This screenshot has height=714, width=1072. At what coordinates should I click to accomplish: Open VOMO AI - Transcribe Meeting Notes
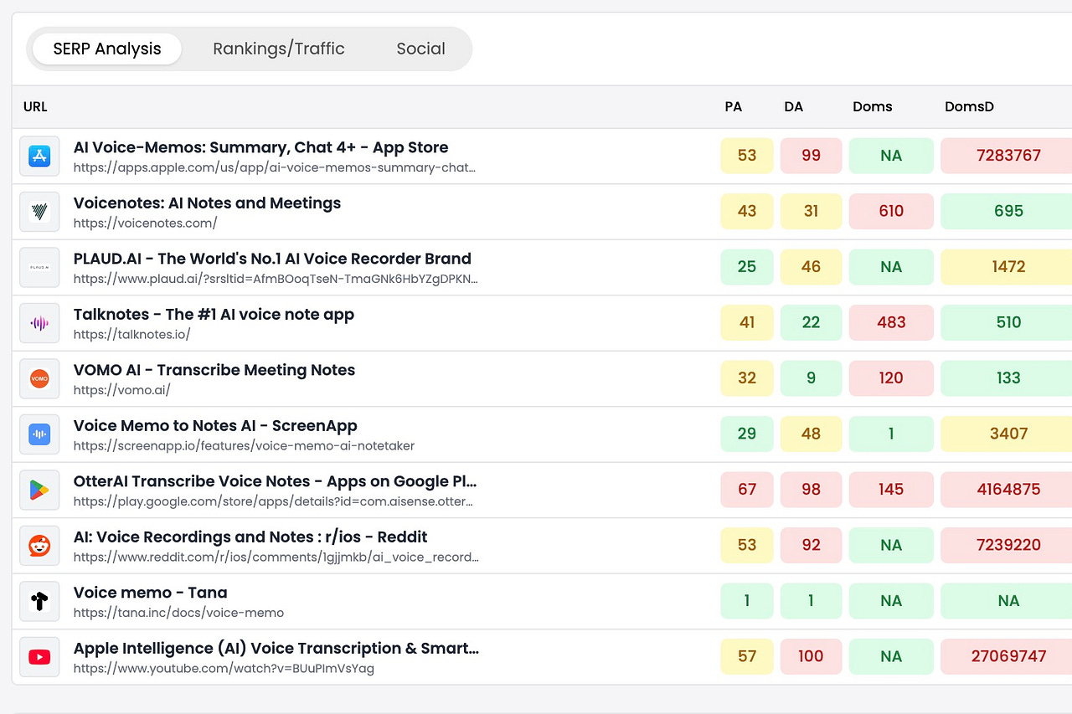(x=214, y=370)
